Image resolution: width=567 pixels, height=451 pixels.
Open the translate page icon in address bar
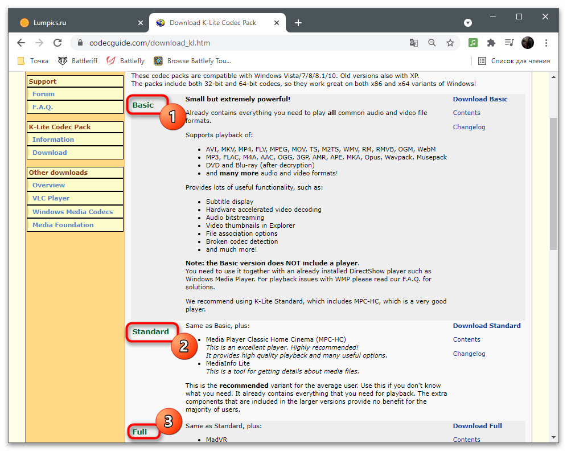coord(414,43)
